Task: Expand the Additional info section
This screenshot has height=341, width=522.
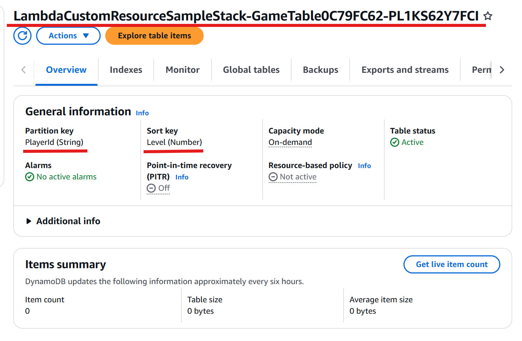Action: tap(29, 221)
